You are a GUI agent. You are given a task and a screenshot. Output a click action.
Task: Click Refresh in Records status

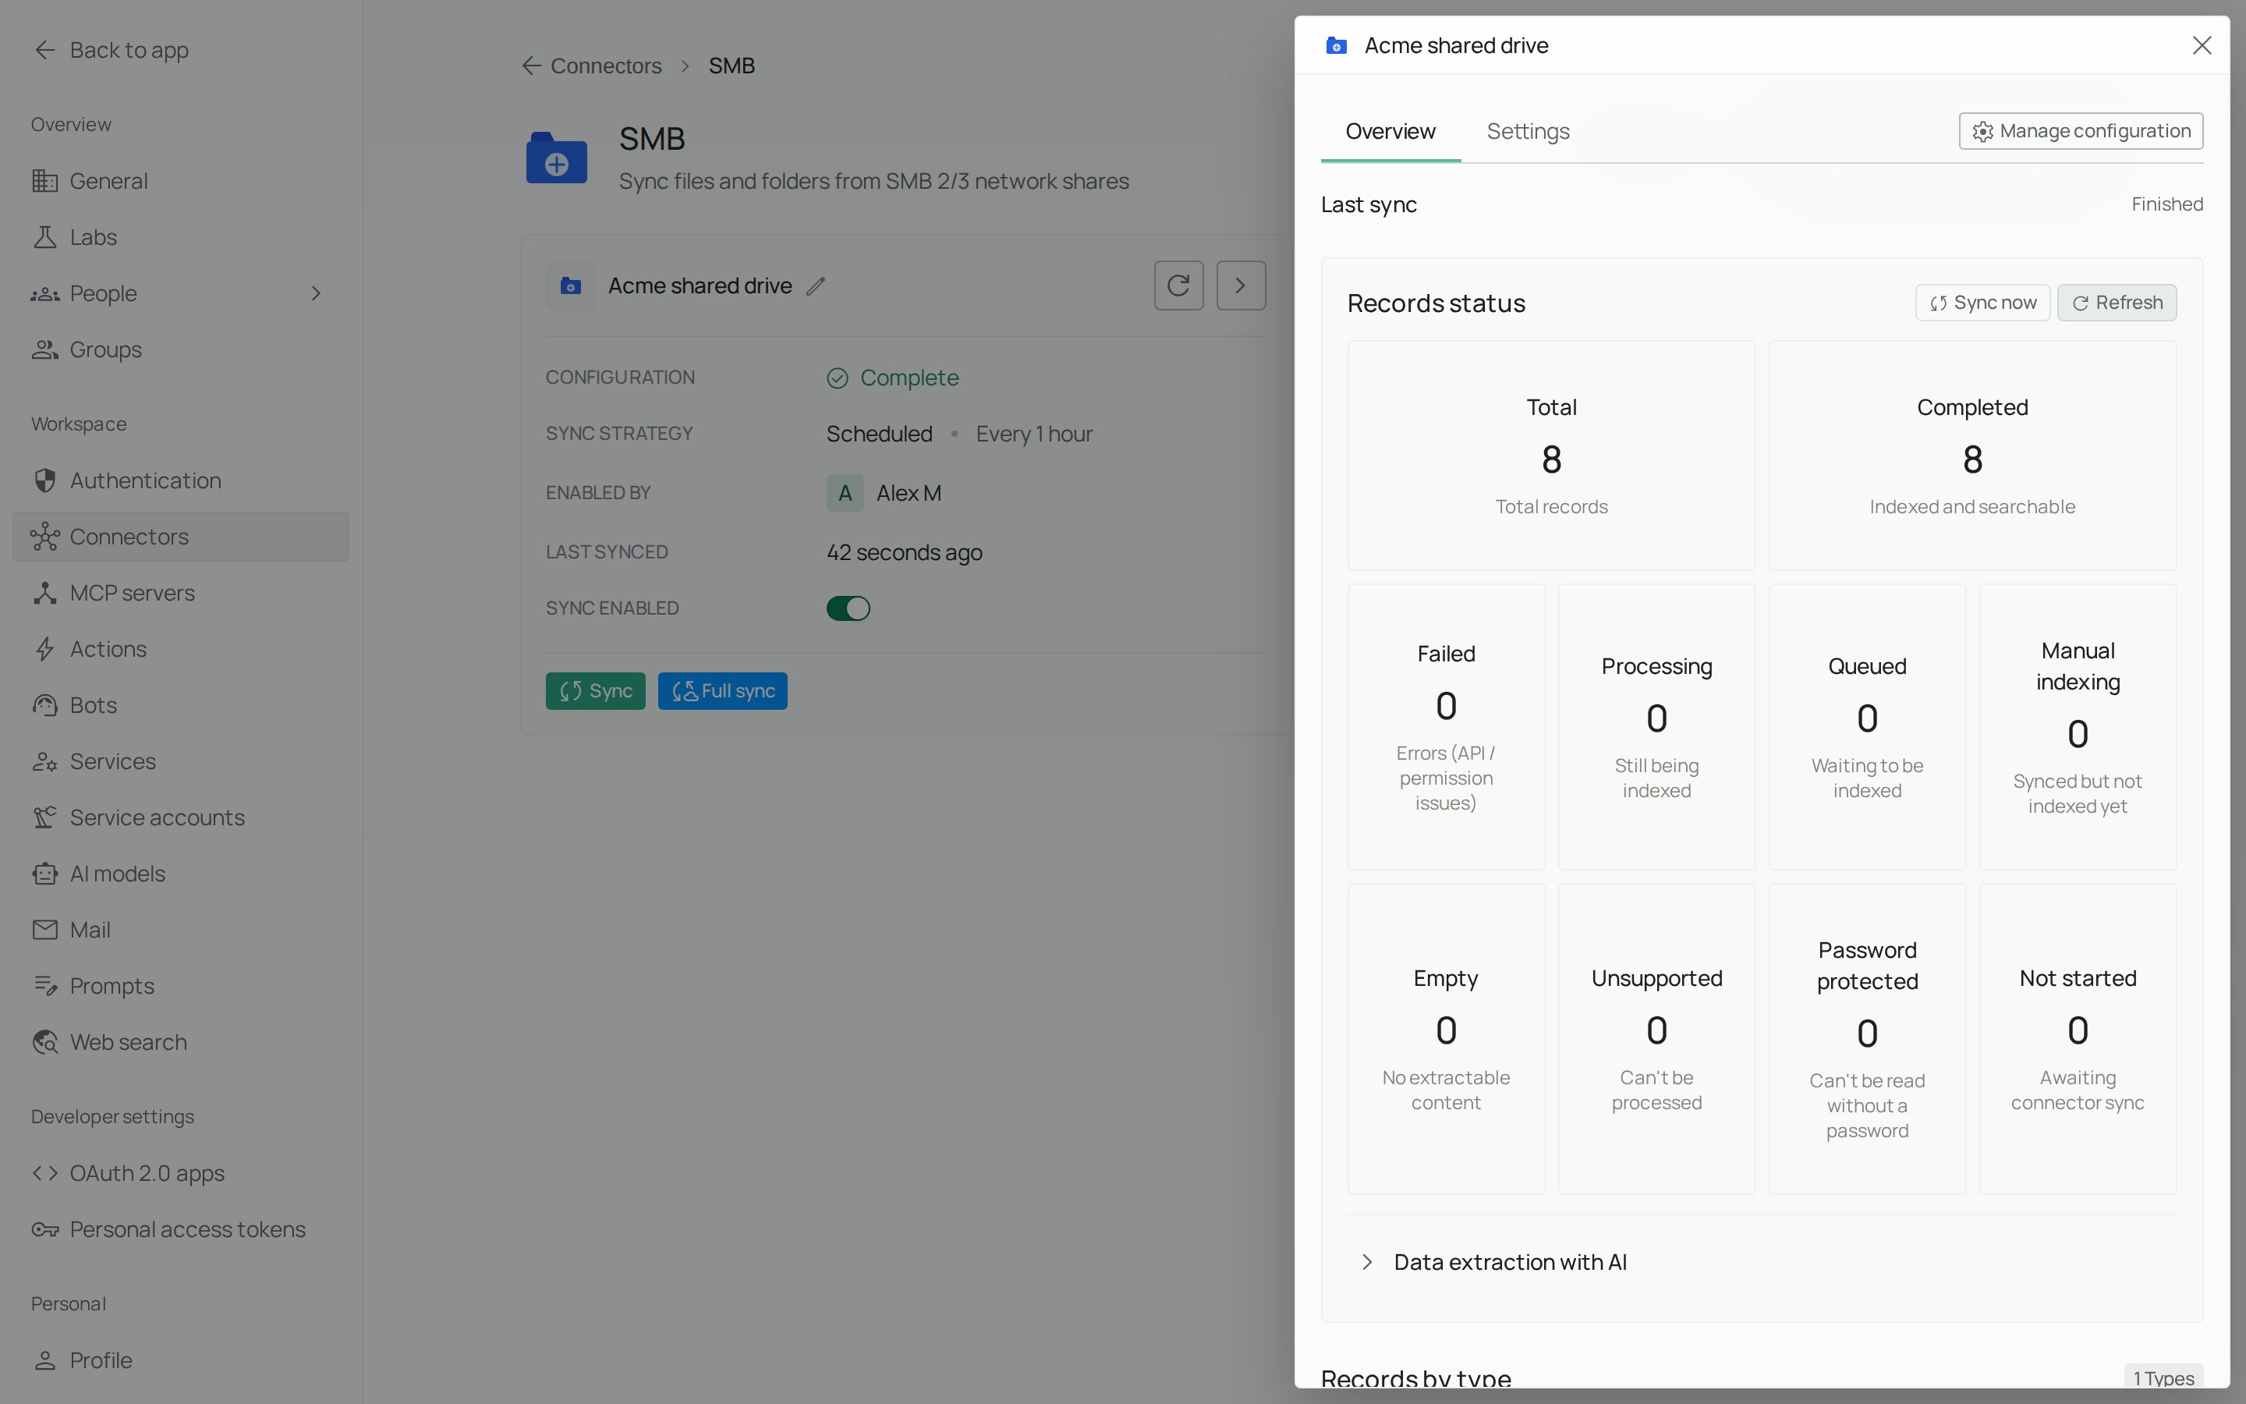pyautogui.click(x=2117, y=303)
